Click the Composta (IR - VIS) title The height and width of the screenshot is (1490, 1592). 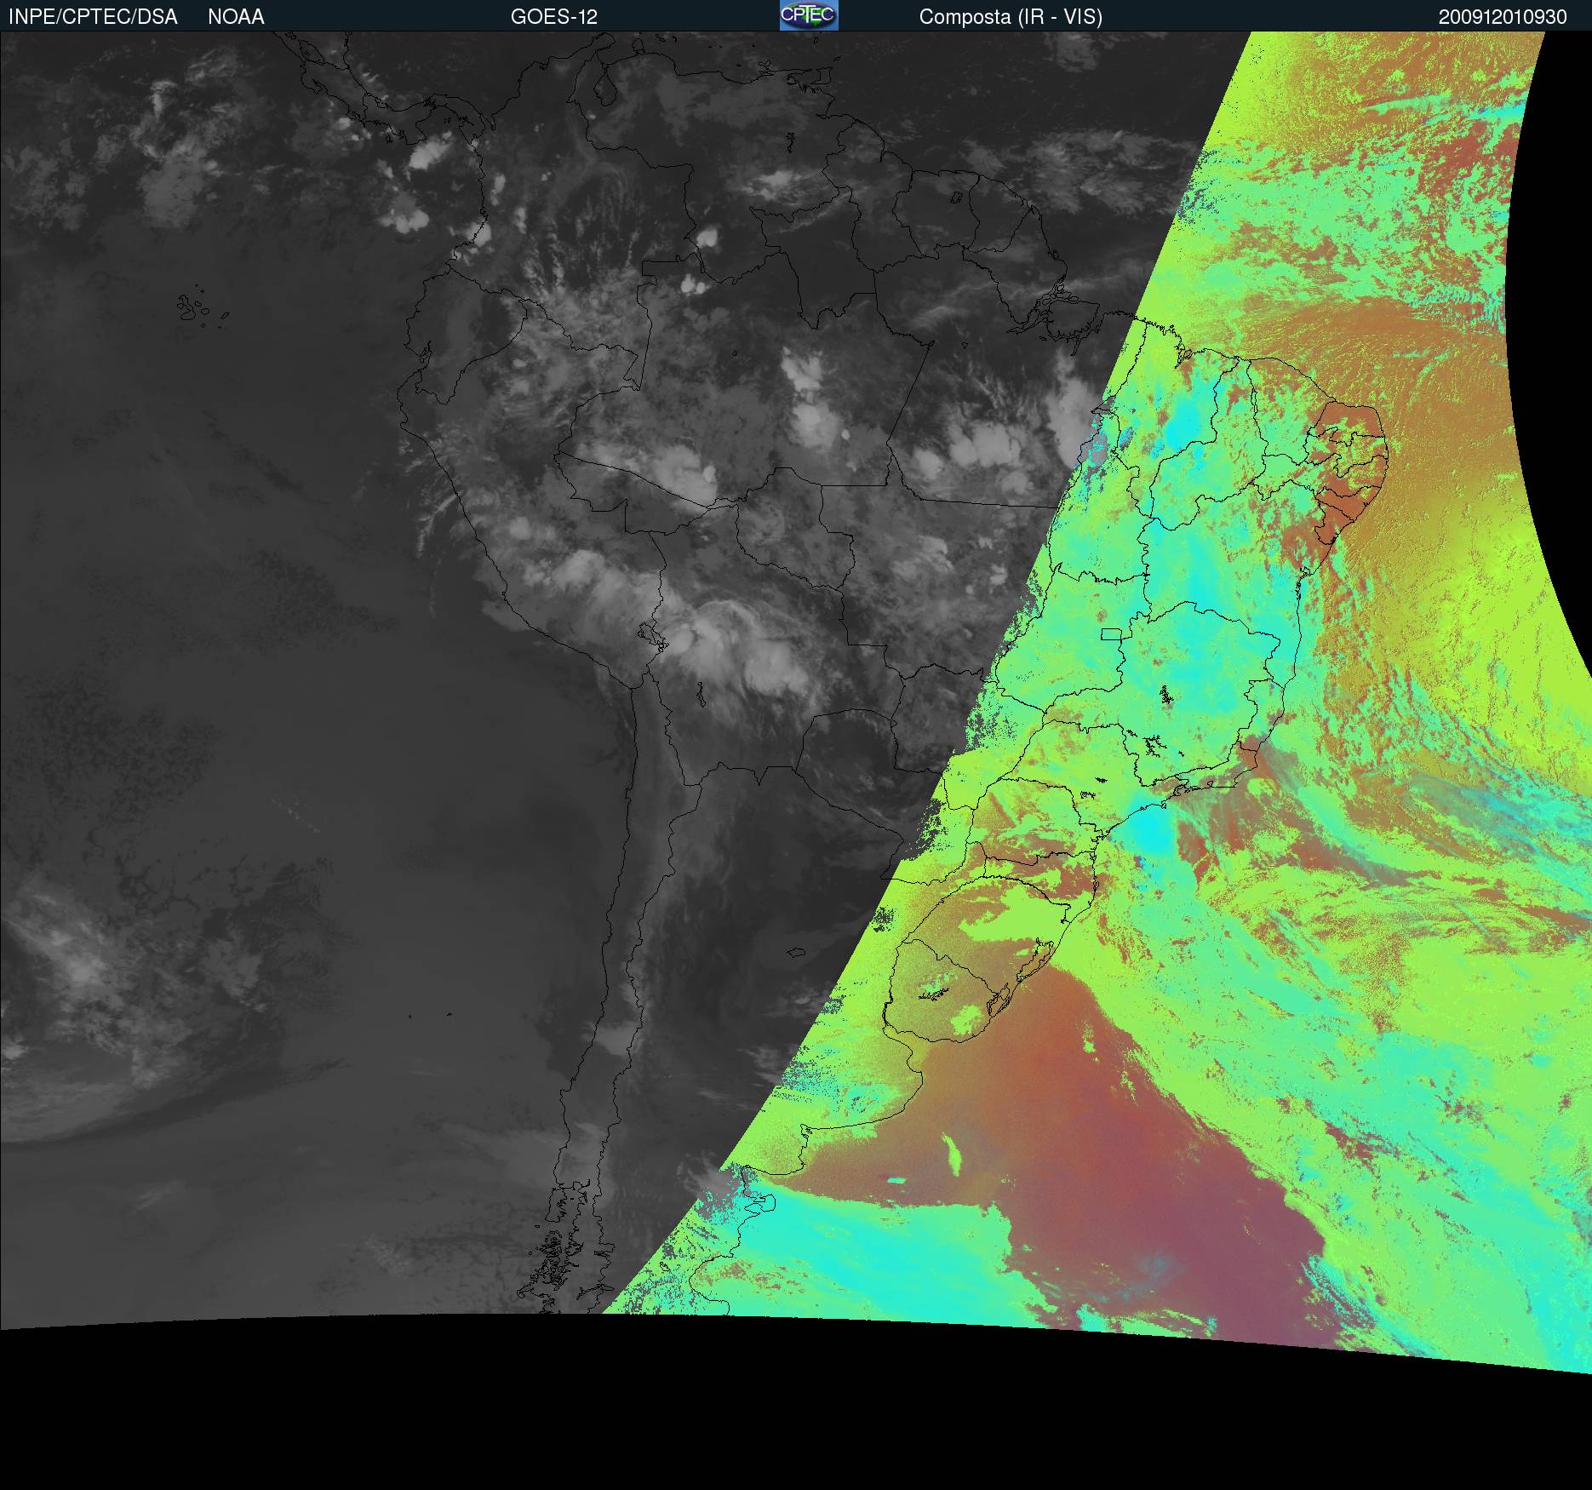pos(1011,17)
